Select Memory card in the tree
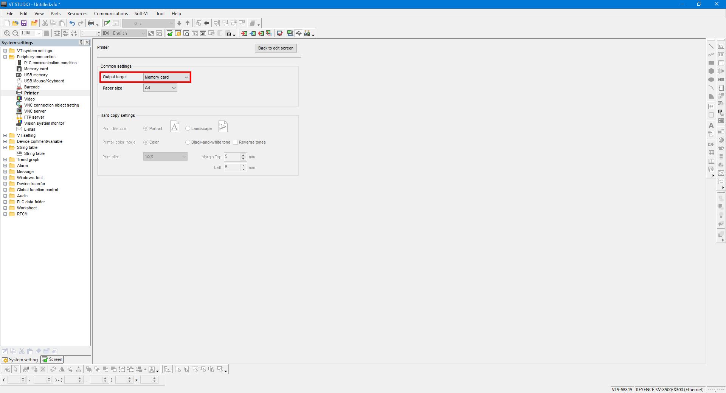 click(x=36, y=69)
